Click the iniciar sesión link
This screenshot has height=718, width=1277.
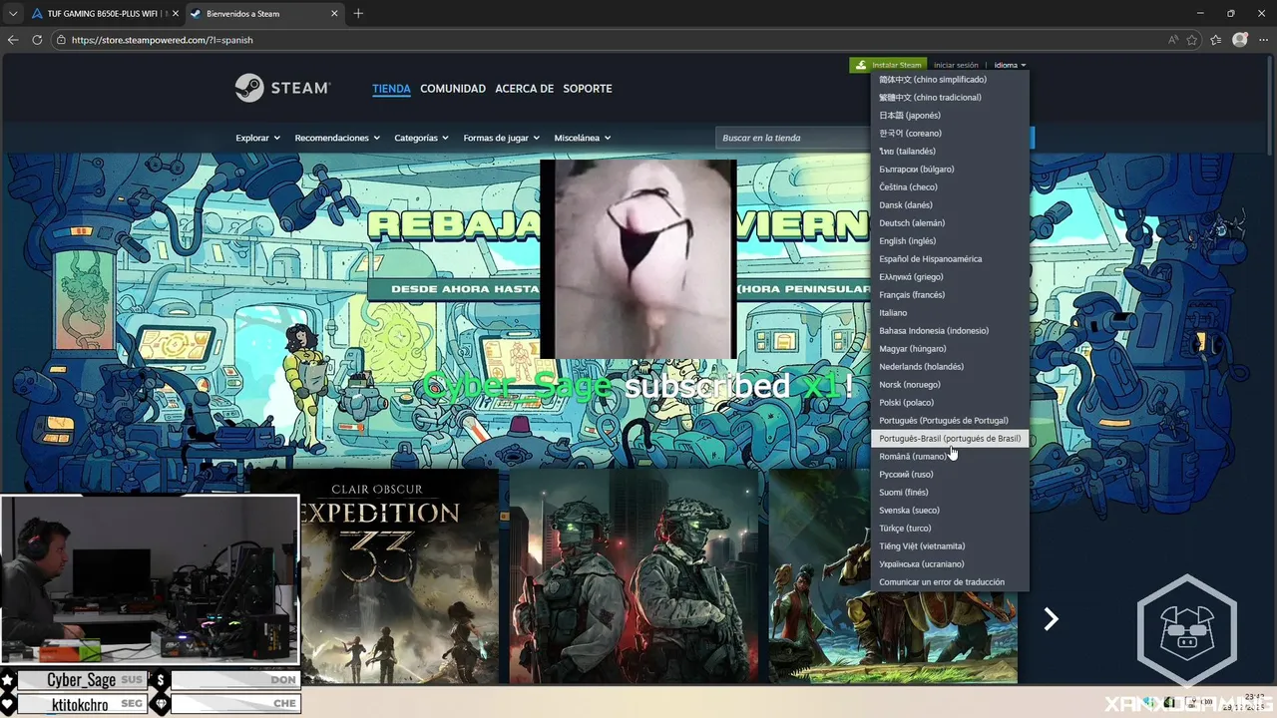[956, 65]
